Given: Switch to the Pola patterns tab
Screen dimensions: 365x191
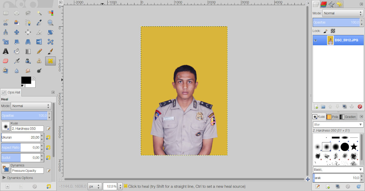Looking at the screenshot, I should [x=332, y=117].
